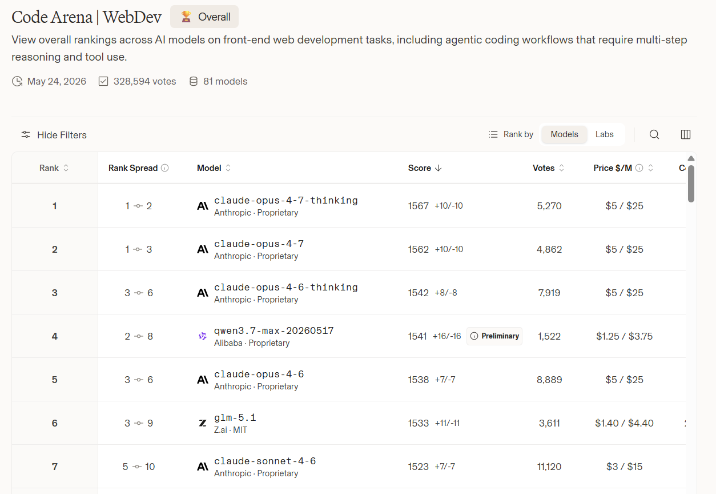Screen dimensions: 716x494
Task: Switch Rank by to Labs
Action: (x=605, y=134)
